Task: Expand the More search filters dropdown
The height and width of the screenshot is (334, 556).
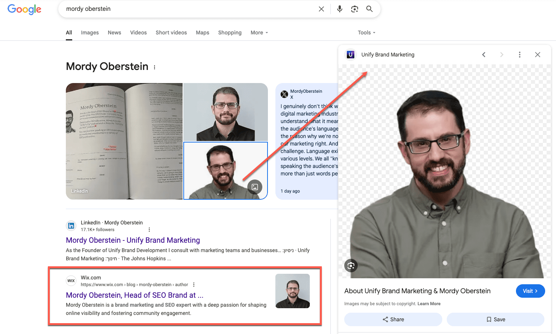Action: click(259, 33)
